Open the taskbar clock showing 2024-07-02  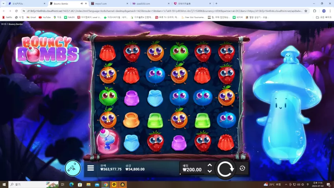pyautogui.click(x=317, y=184)
